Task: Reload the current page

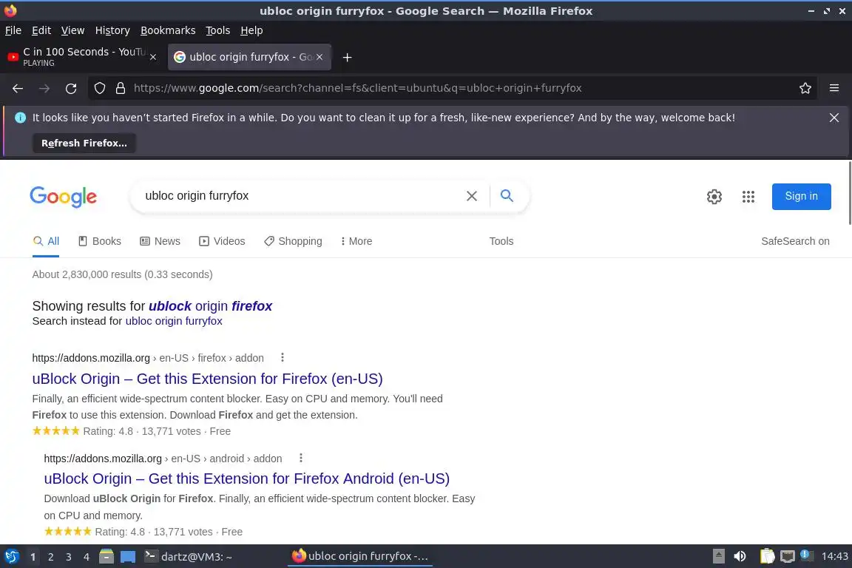Action: click(x=71, y=88)
